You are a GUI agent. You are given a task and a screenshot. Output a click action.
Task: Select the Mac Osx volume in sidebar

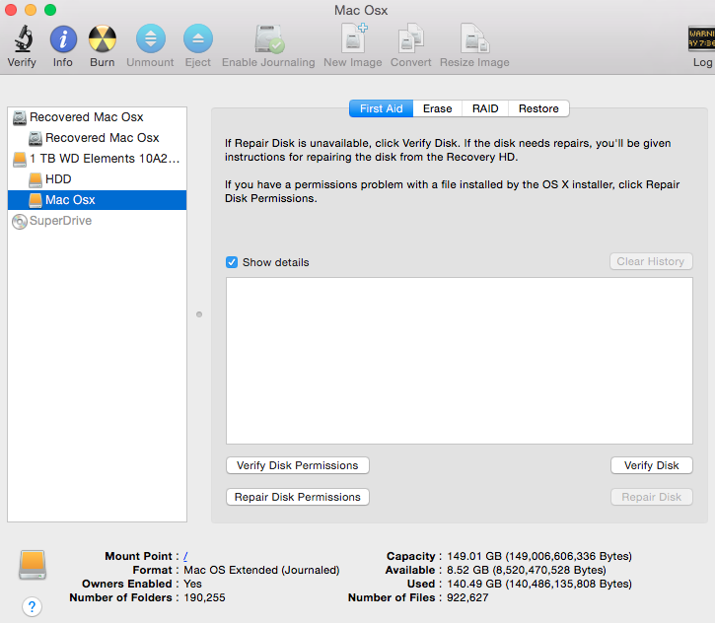[x=97, y=200]
